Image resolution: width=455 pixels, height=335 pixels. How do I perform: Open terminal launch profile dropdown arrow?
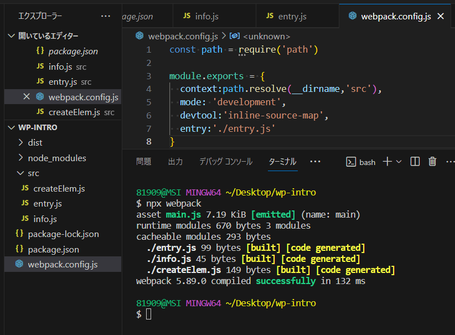tap(399, 162)
